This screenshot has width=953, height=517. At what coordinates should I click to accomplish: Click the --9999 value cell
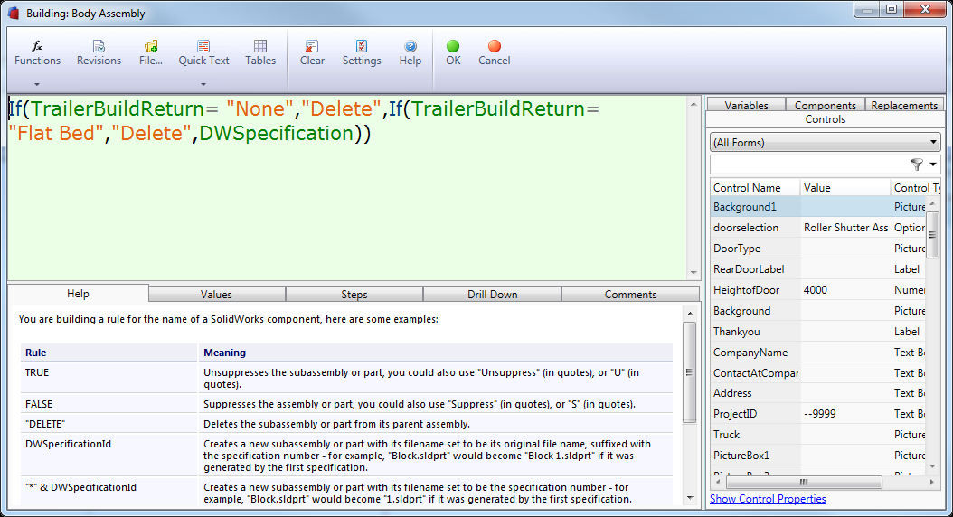[844, 414]
